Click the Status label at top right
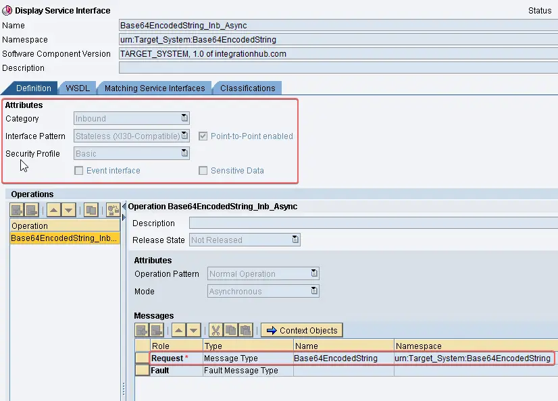 click(x=540, y=11)
